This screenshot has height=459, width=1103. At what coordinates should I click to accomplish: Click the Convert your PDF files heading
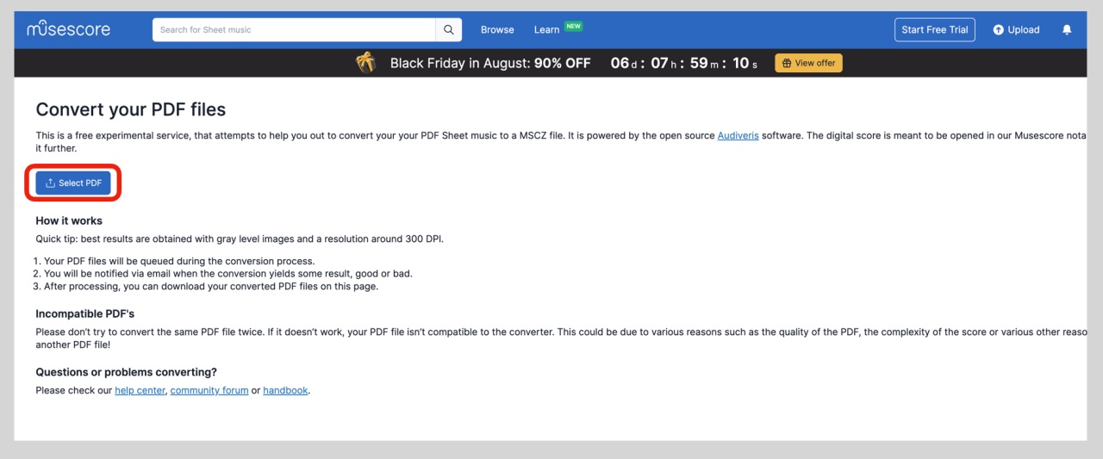pyautogui.click(x=130, y=109)
